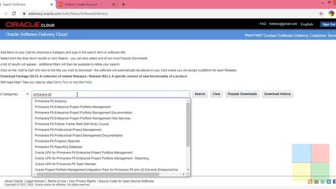Click the address bar URL field
Viewport: 336px width, 189px height.
point(172,14)
